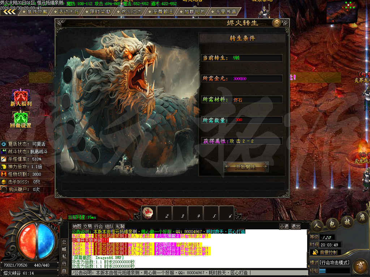This screenshot has height=277, width=370.
Task: Click the red and blue HP/MP orb
Action: pyautogui.click(x=36, y=241)
